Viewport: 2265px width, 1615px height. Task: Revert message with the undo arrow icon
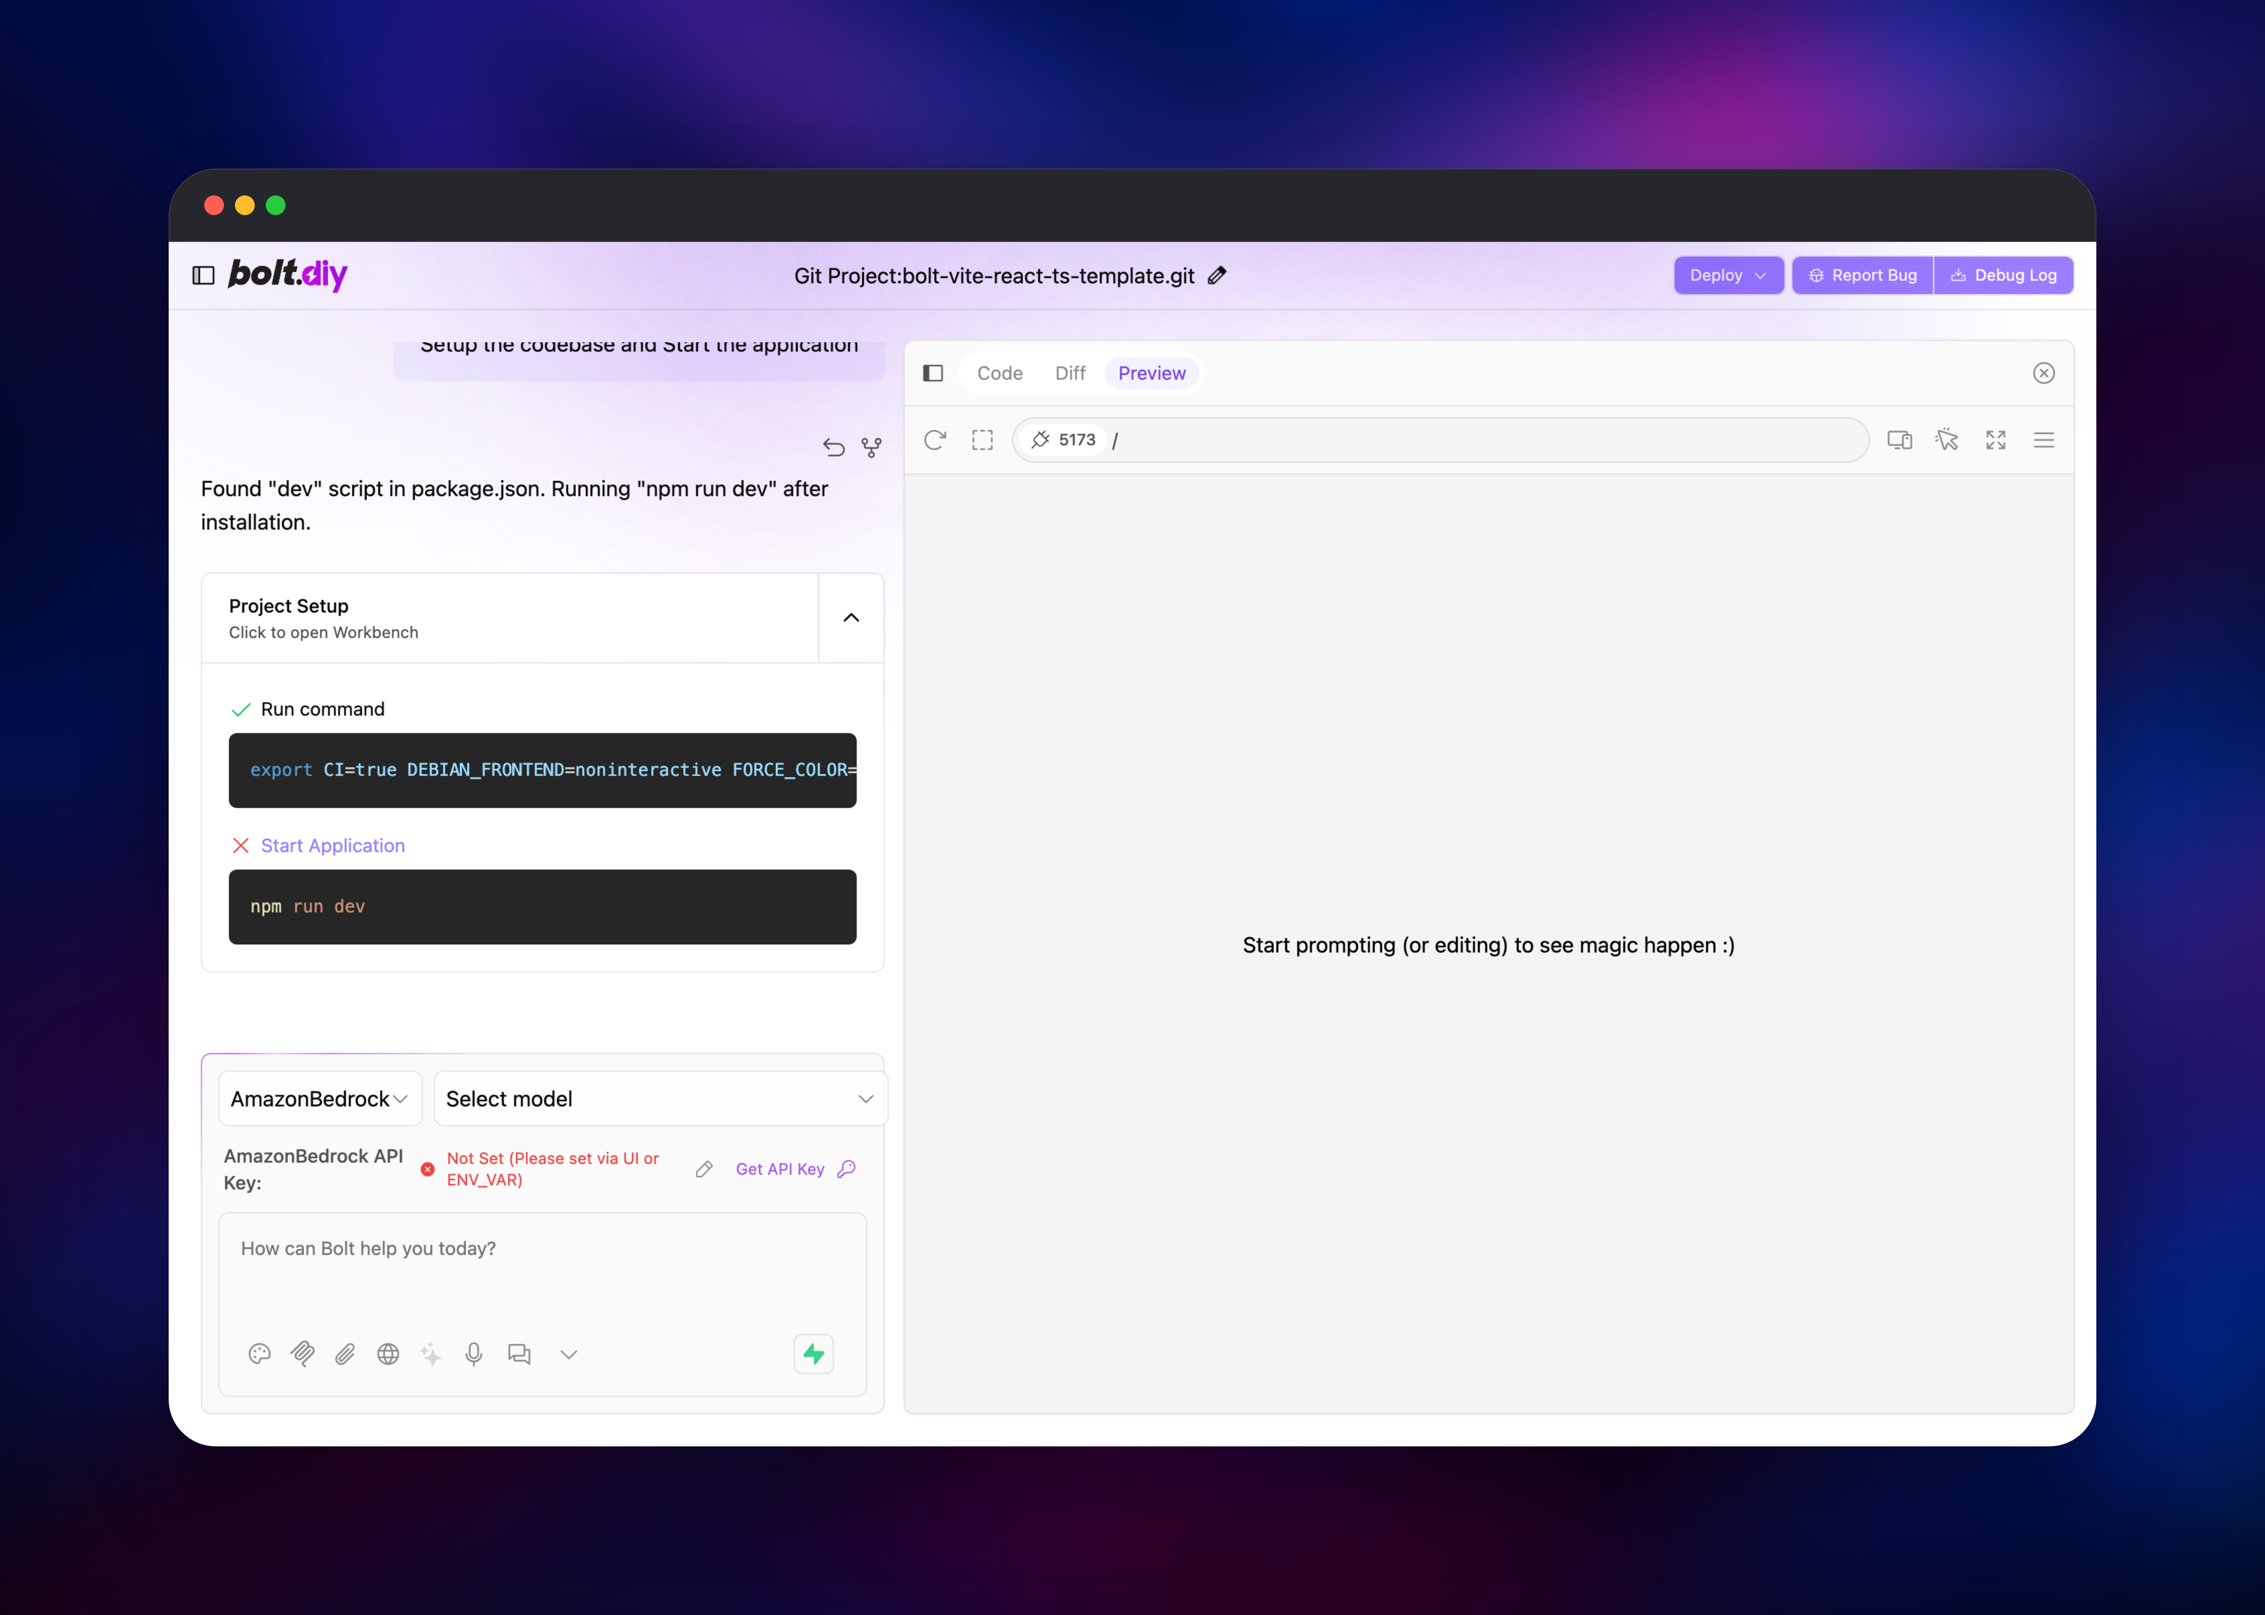point(834,448)
